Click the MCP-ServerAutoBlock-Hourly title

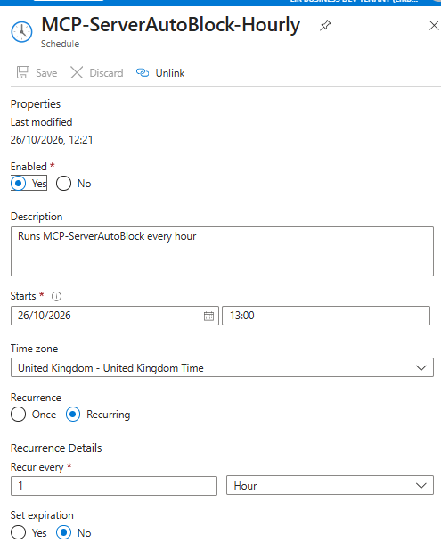[171, 25]
